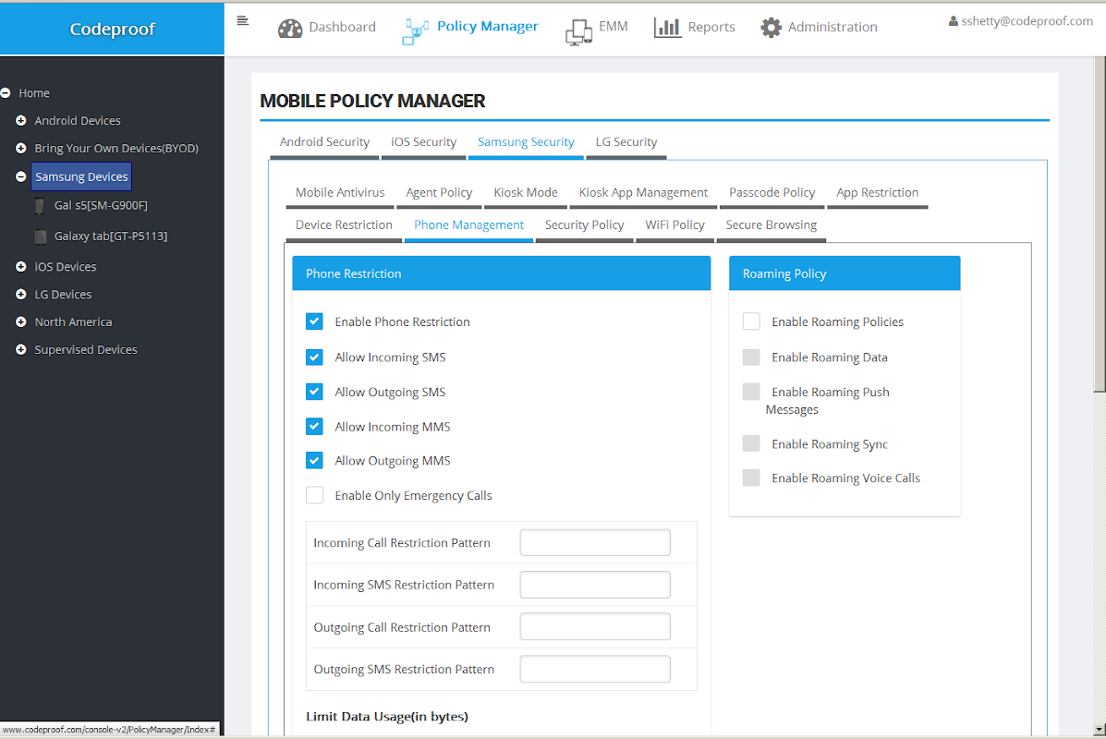Toggle Allow Incoming MMS checkbox
This screenshot has height=739, width=1106.
[314, 426]
